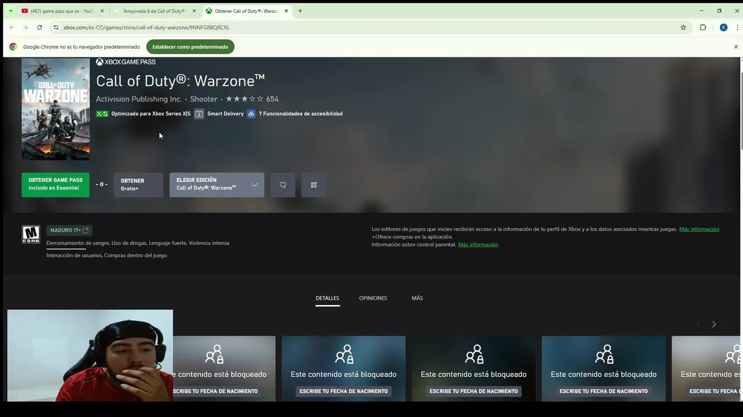Click the grid icon button beside wishlist
The width and height of the screenshot is (743, 417).
point(313,185)
